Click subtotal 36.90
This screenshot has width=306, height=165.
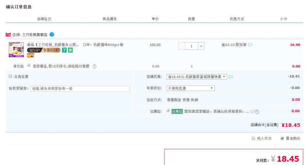tap(295, 45)
